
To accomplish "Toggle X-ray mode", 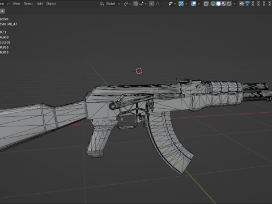I will (x=206, y=3).
